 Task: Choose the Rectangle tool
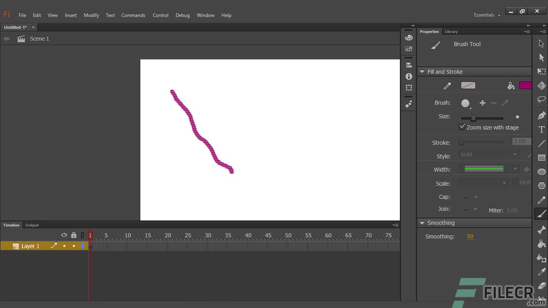[541, 157]
